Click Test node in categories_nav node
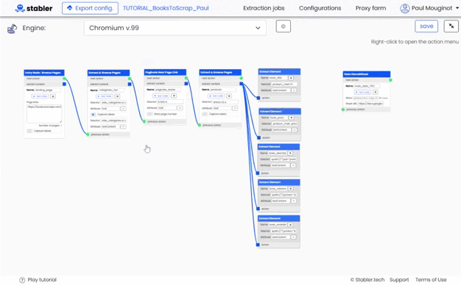 [x=105, y=96]
